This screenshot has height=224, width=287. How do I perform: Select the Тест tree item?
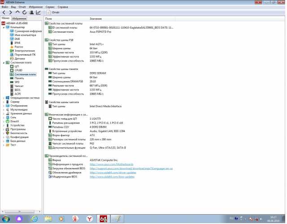click(13, 145)
